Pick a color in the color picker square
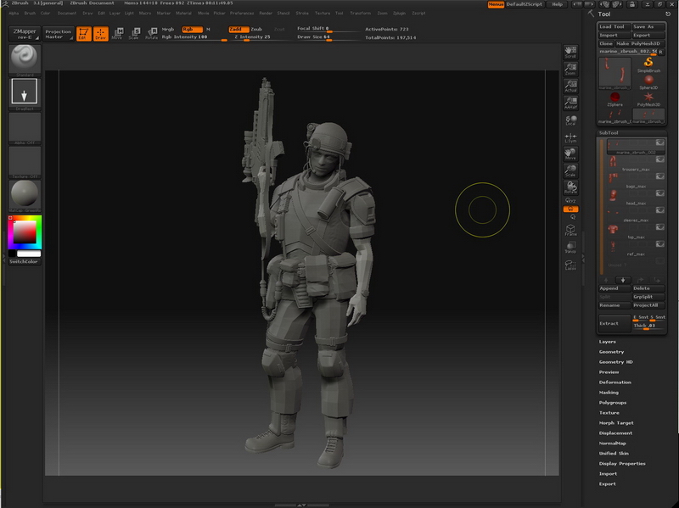Viewport: 679px width, 508px height. point(25,232)
